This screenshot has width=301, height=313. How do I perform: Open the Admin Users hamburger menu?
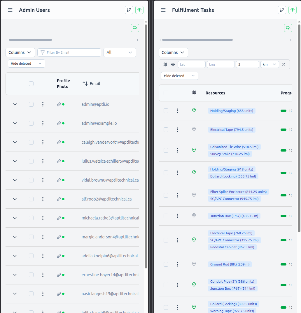click(x=10, y=10)
